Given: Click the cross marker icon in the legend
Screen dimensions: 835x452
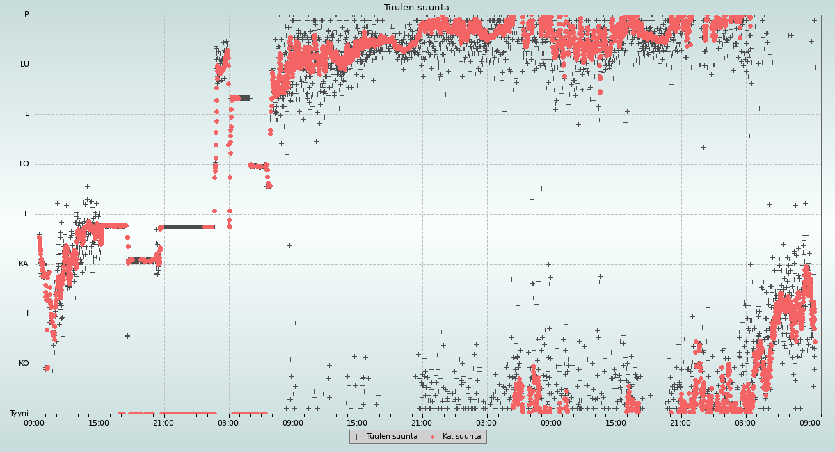Looking at the screenshot, I should pyautogui.click(x=357, y=437).
